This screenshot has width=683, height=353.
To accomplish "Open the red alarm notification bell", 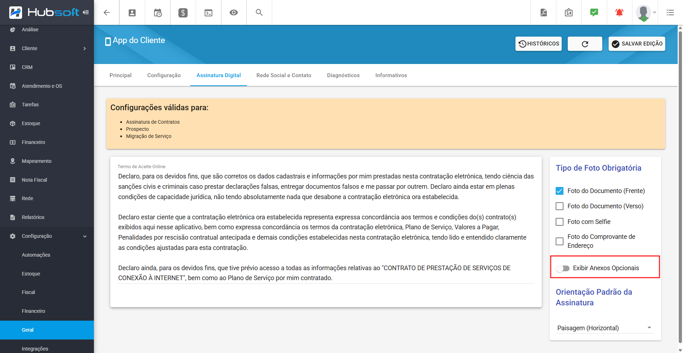I will pyautogui.click(x=619, y=12).
